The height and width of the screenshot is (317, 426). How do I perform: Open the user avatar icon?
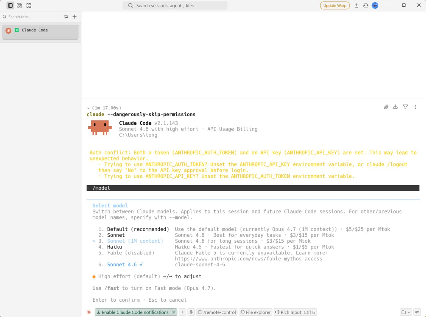[x=375, y=5]
